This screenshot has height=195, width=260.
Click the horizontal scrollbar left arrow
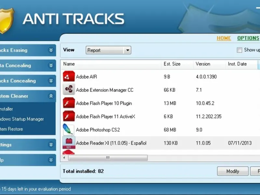(64, 158)
